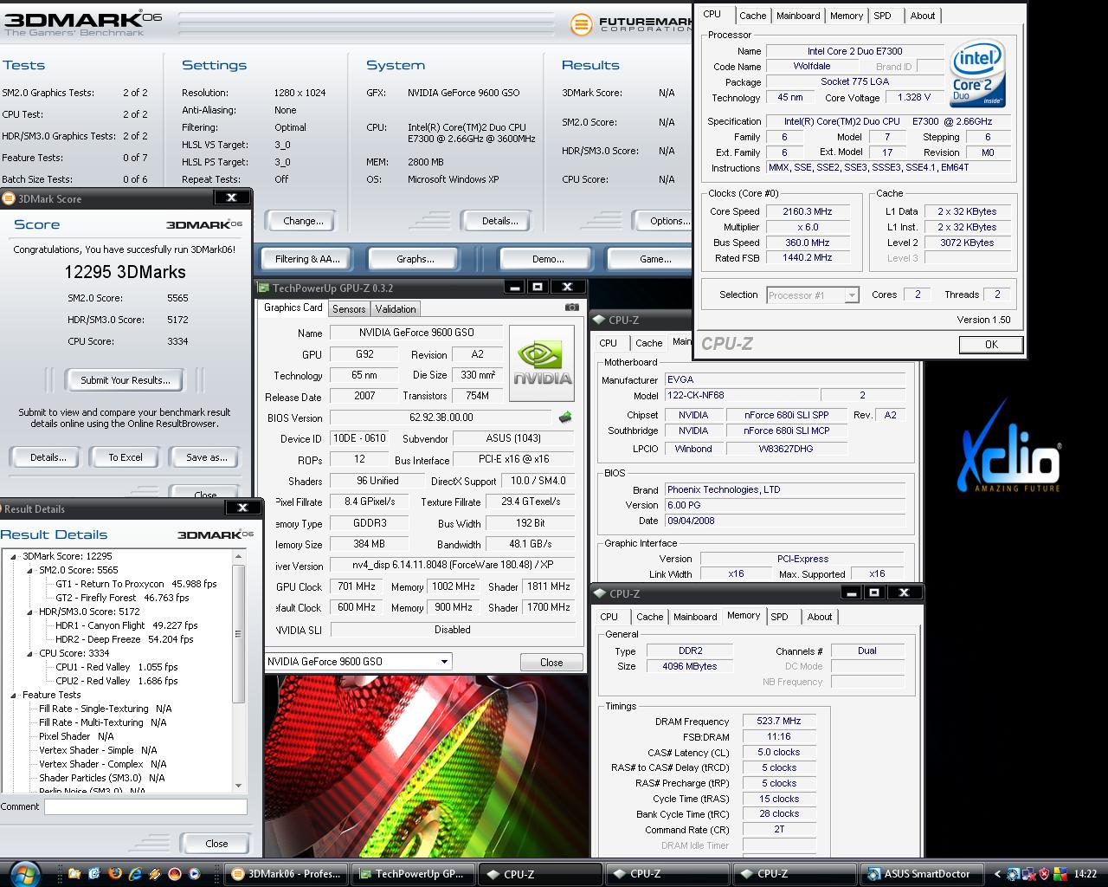
Task: Click the NVIDIA logo in GPU-Z
Action: [542, 363]
